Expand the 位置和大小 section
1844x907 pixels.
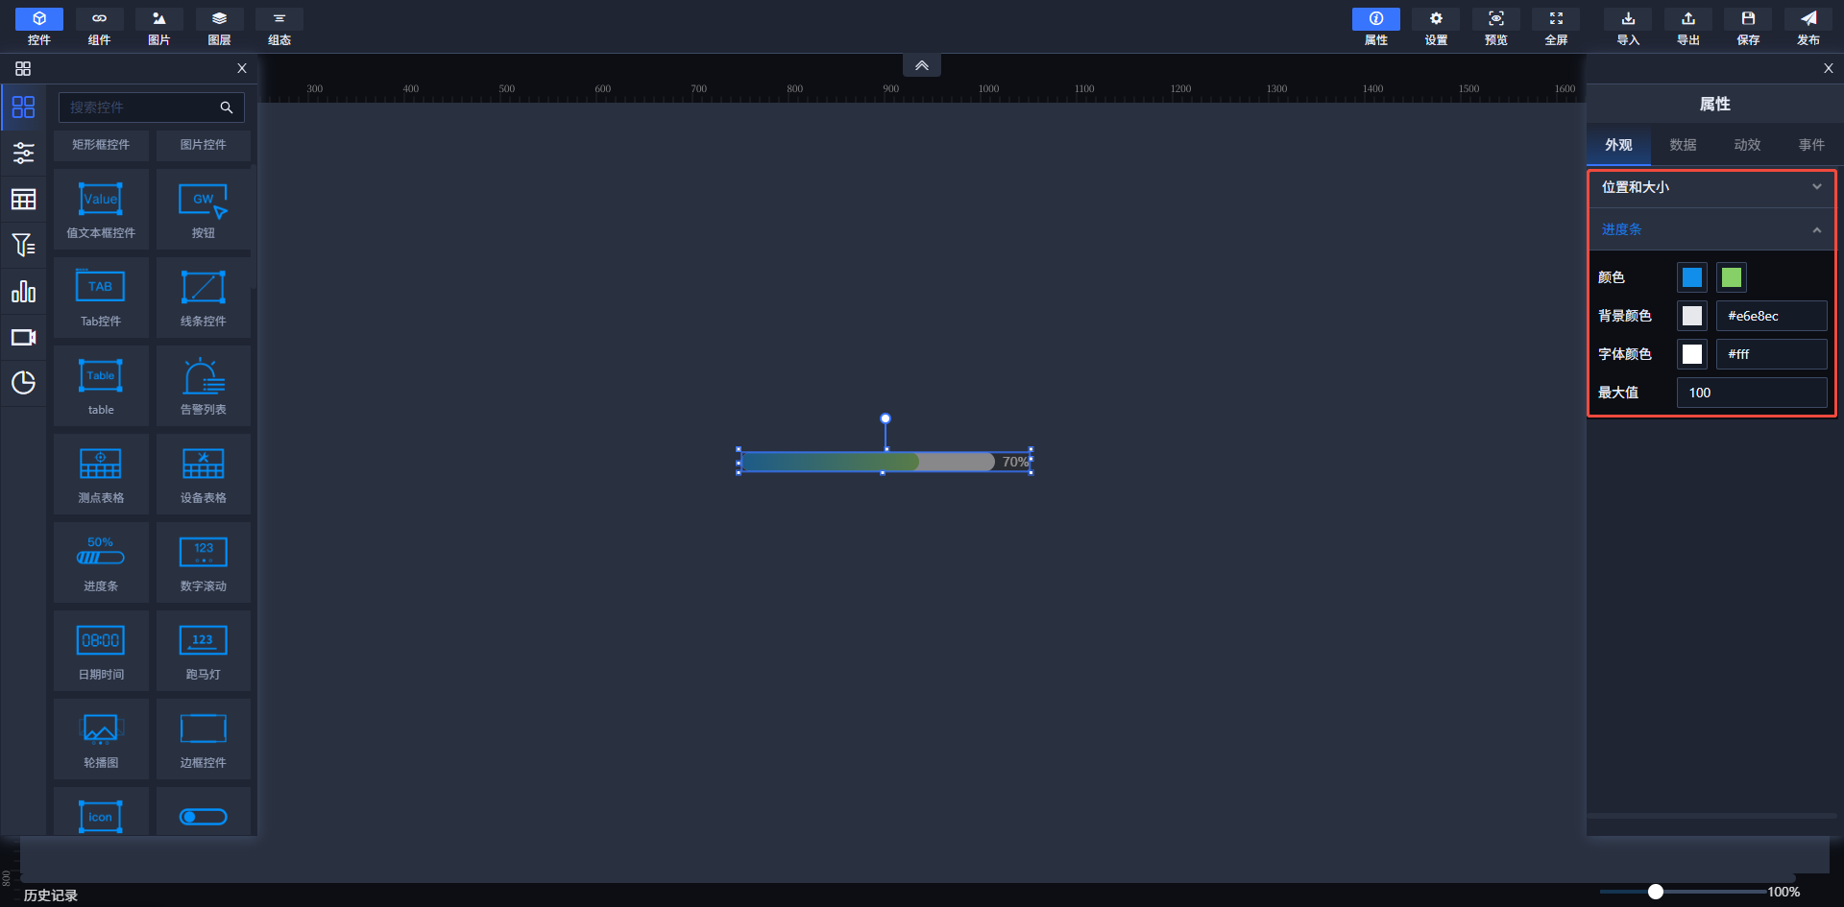[x=1711, y=187]
